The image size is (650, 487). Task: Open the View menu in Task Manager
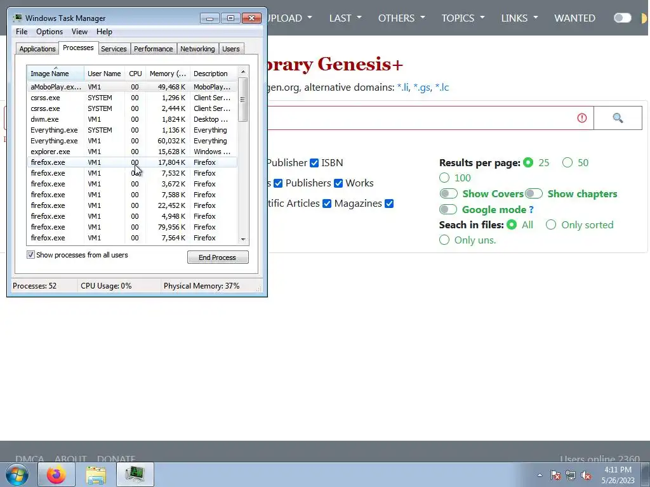(x=79, y=32)
